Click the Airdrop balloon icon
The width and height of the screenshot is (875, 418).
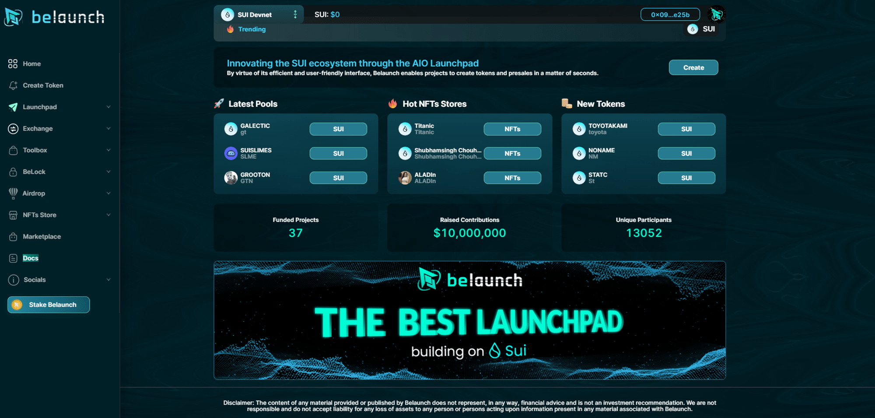coord(13,193)
